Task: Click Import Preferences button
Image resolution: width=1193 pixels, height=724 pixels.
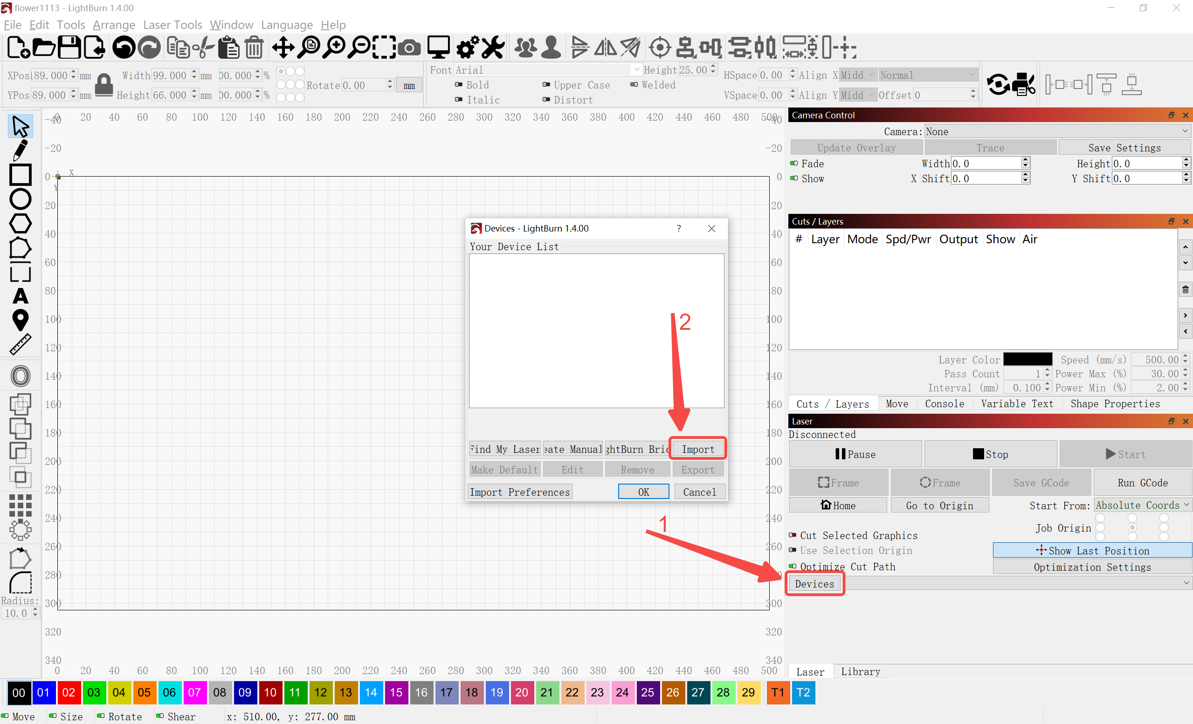Action: (519, 492)
